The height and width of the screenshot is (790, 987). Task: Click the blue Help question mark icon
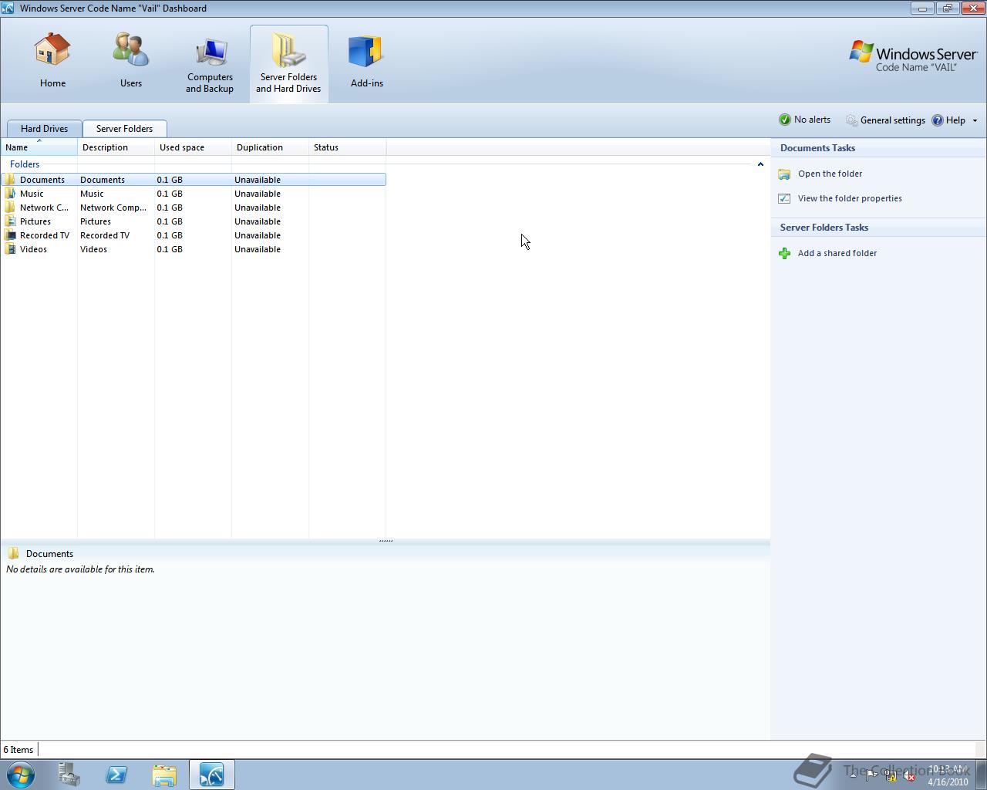[938, 120]
